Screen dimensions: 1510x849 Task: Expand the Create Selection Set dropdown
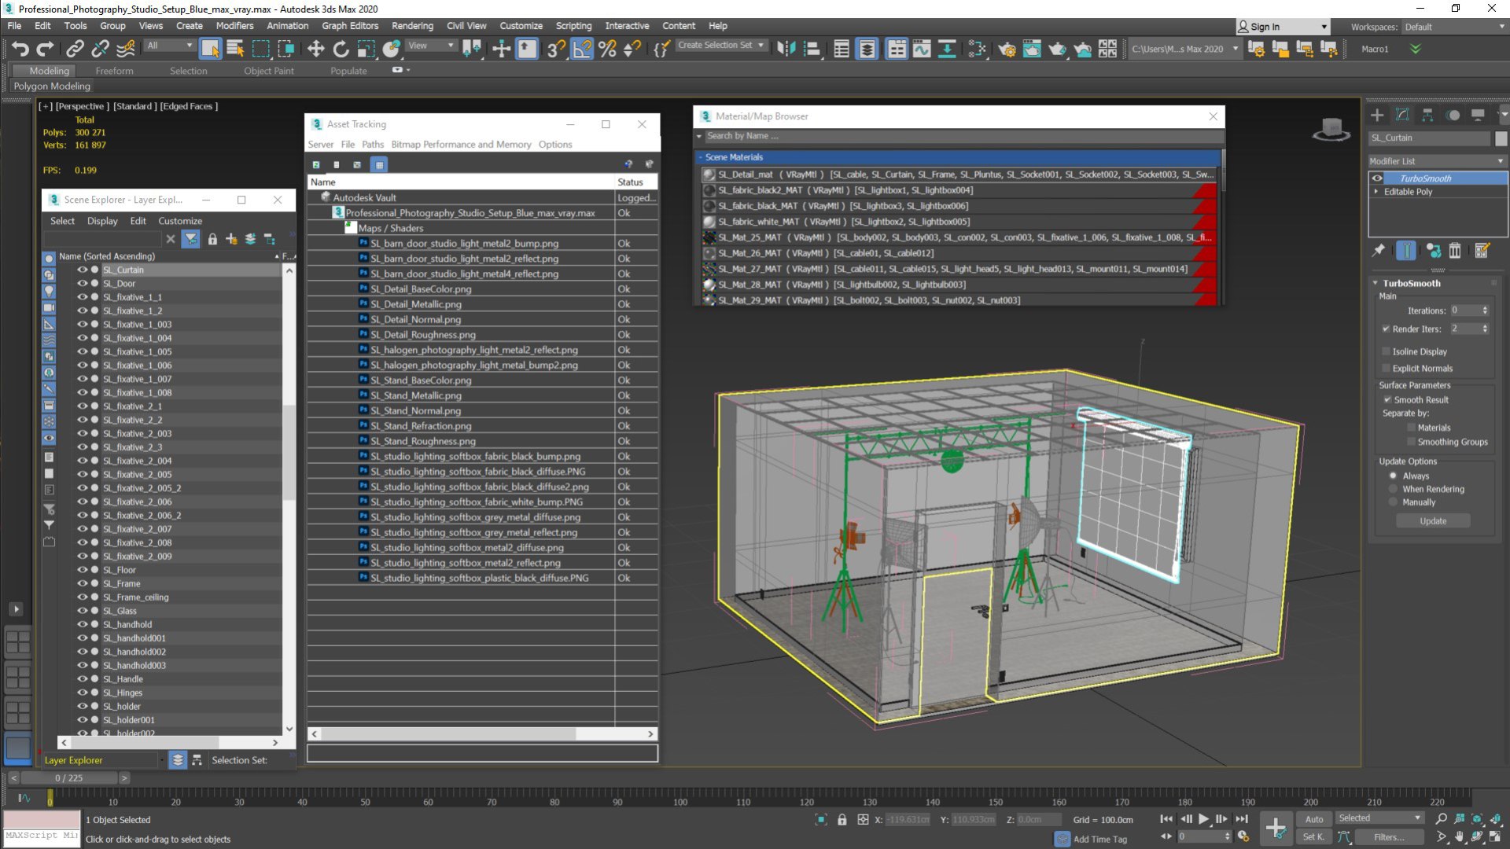[761, 46]
